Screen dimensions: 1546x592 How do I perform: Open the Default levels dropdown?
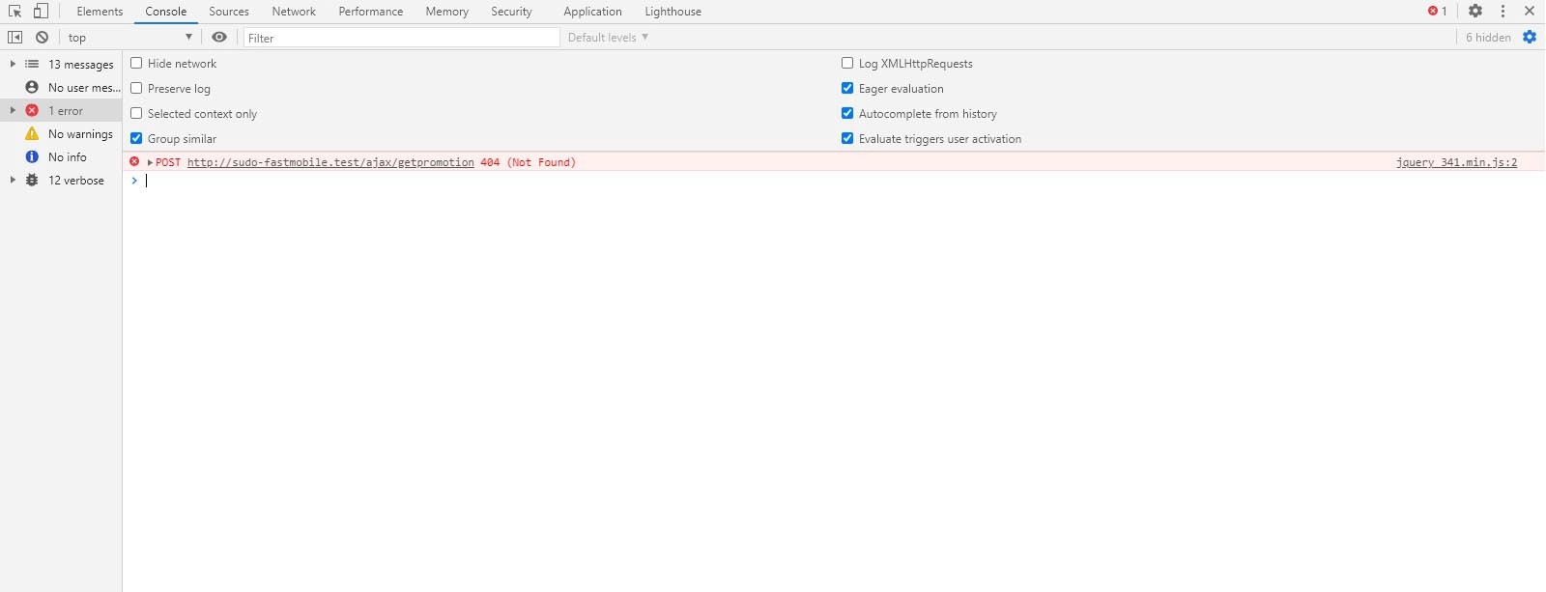(608, 38)
